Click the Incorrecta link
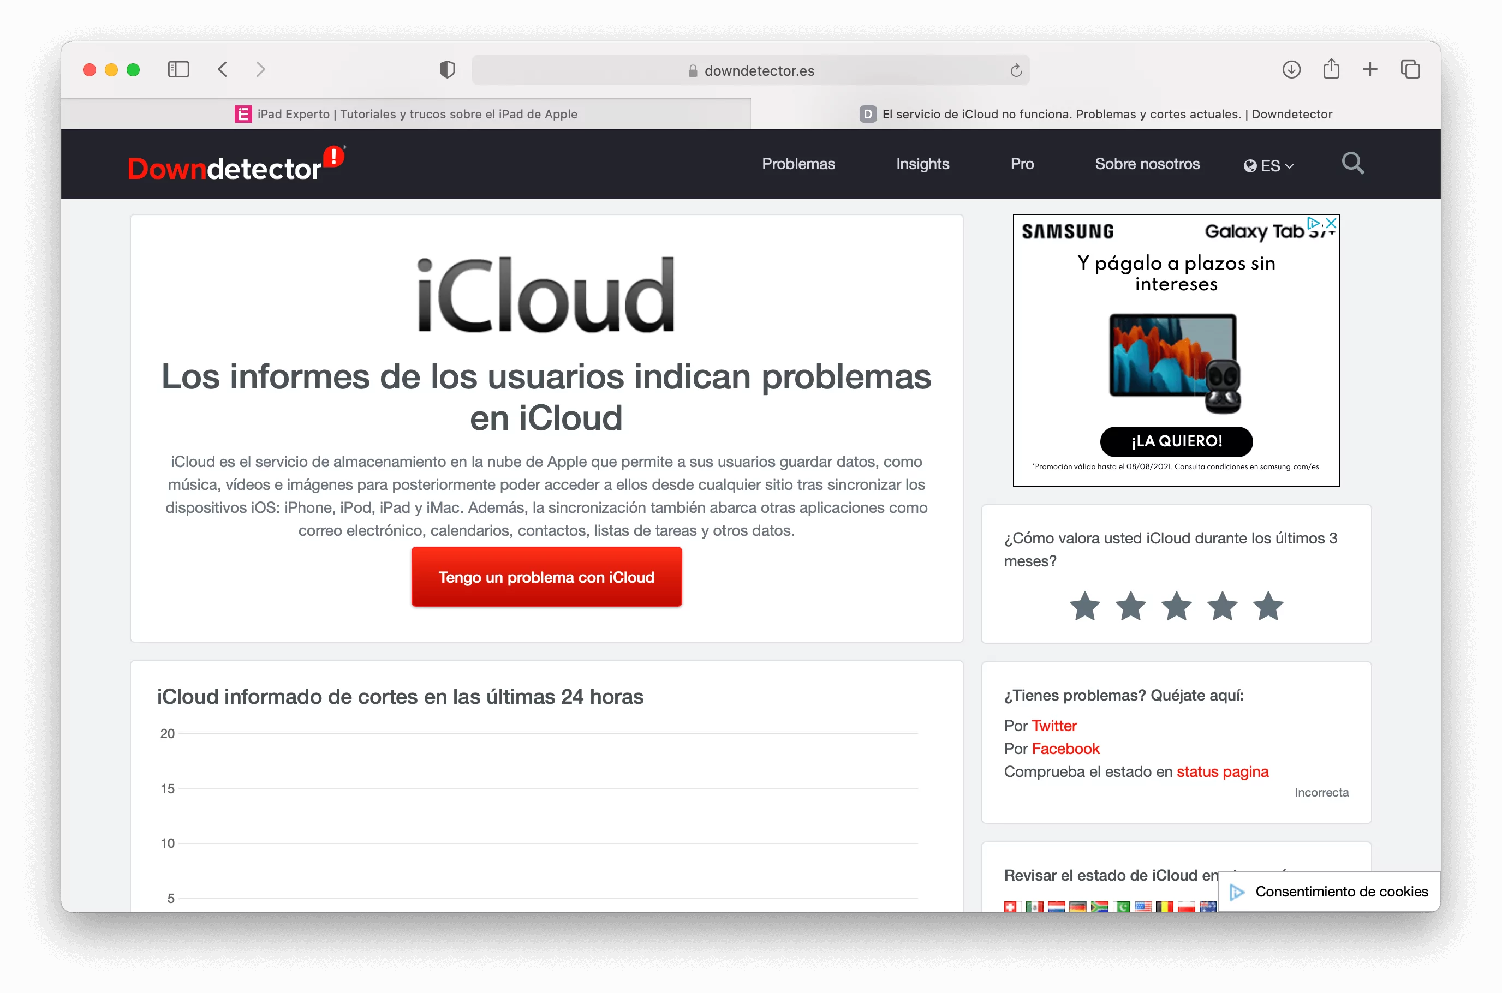This screenshot has width=1502, height=993. pos(1321,792)
